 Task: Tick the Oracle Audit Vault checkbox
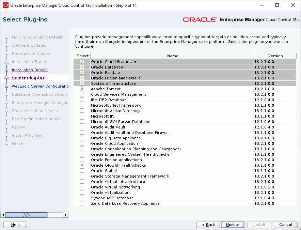click(x=82, y=127)
